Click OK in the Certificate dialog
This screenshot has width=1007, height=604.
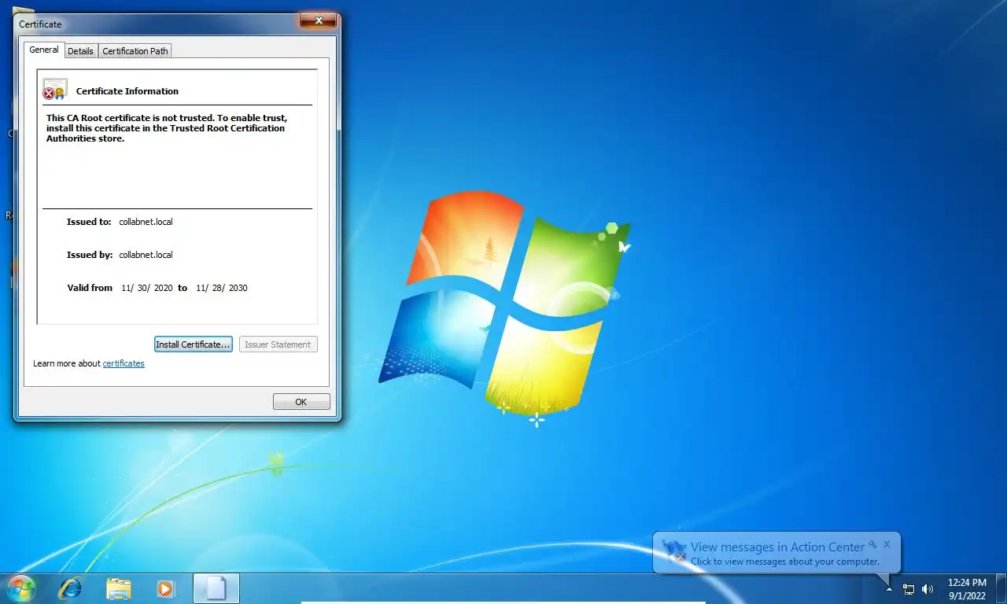[301, 402]
